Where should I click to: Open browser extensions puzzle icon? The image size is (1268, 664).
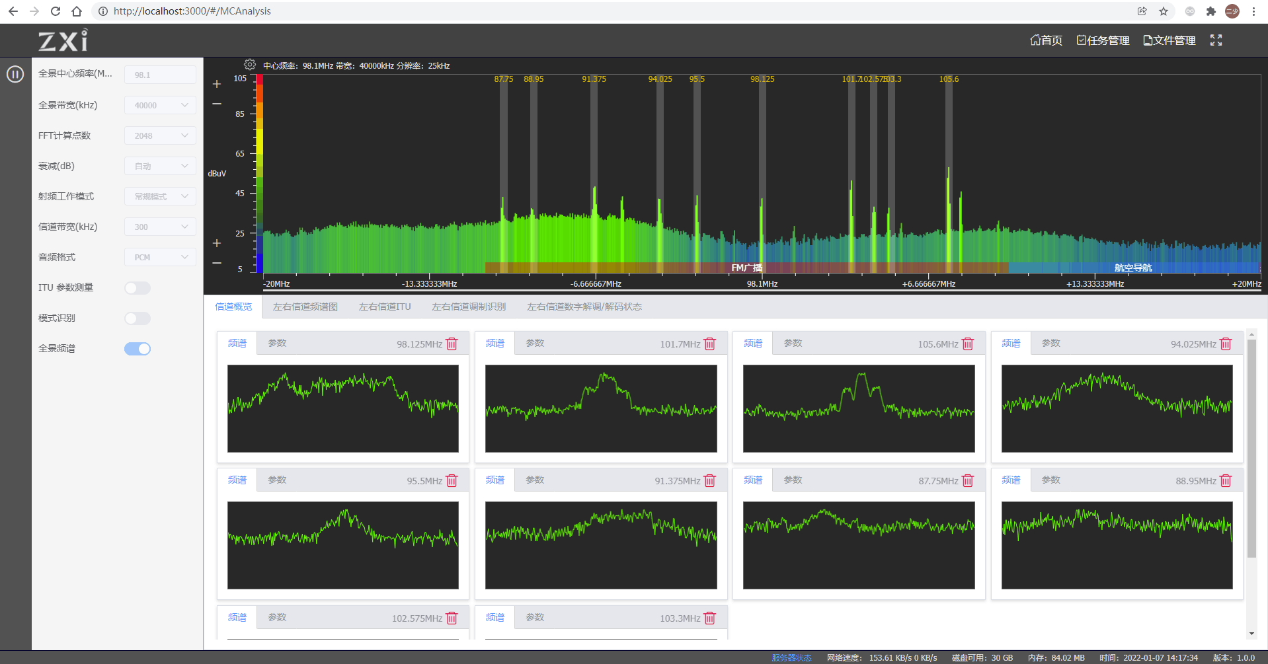point(1211,11)
